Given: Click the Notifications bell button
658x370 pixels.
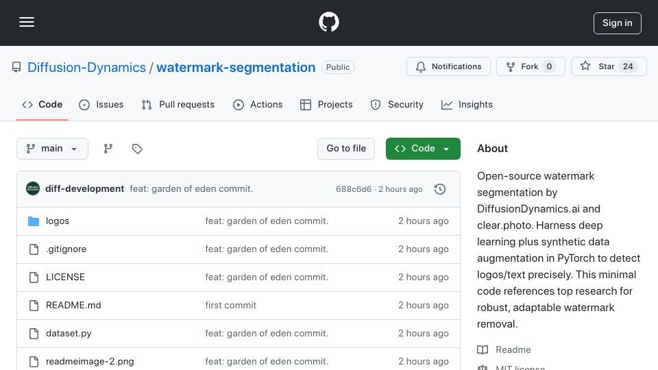Looking at the screenshot, I should point(448,66).
